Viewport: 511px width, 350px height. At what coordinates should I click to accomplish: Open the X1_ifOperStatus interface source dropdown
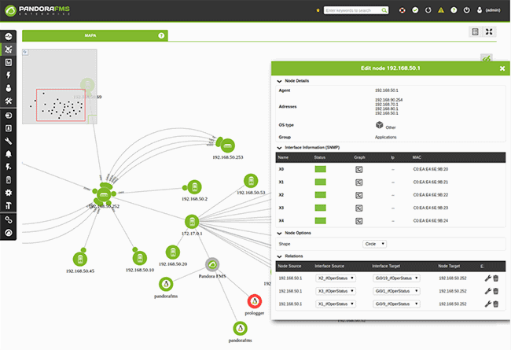[x=336, y=304]
